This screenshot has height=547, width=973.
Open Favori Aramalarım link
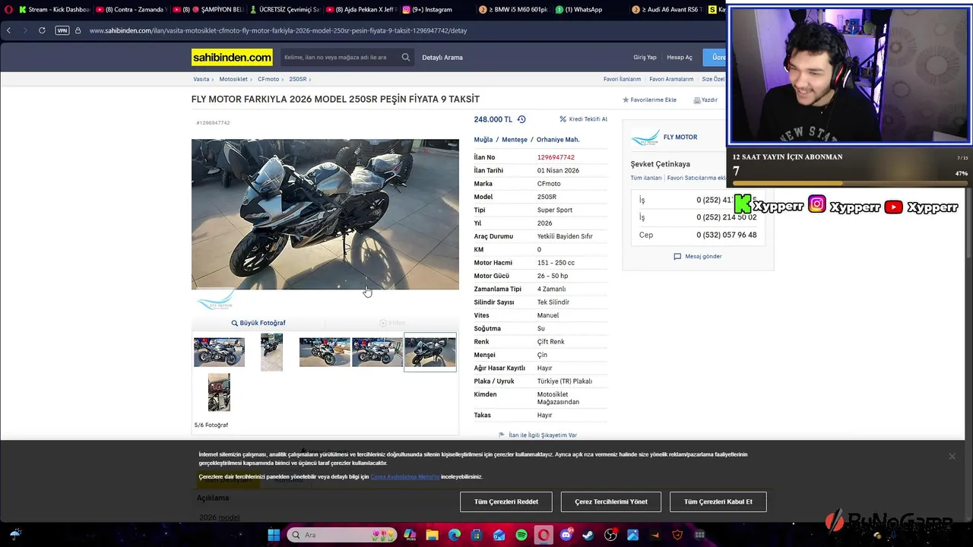tap(671, 79)
